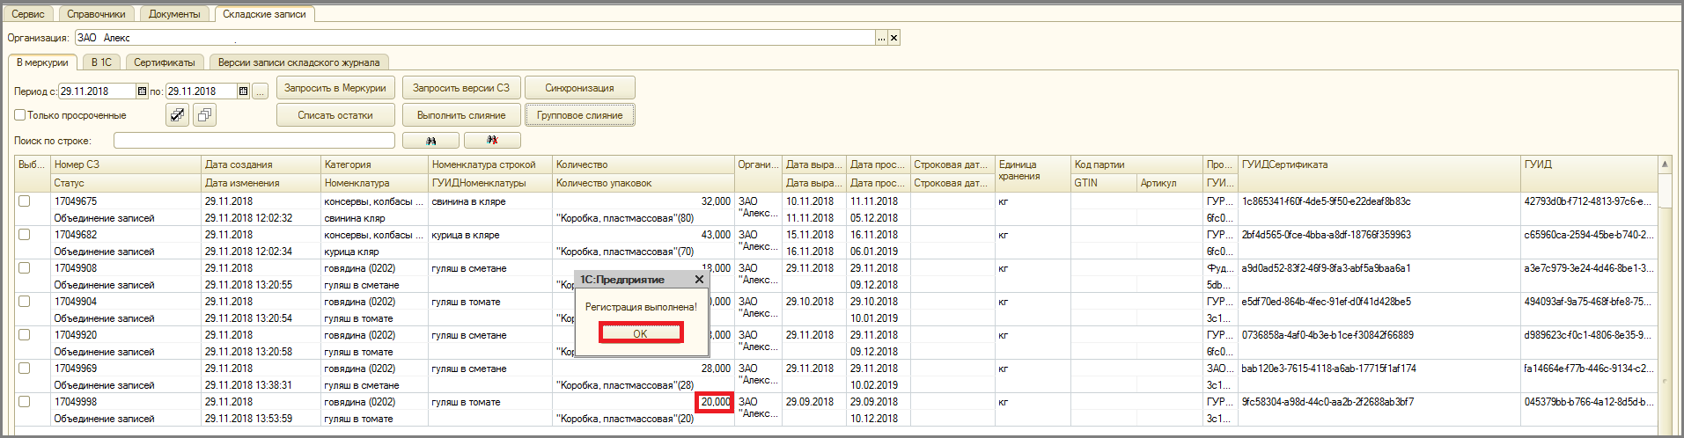Screen dimensions: 1684x438
Task: Open the Документы tab
Action: coord(174,14)
